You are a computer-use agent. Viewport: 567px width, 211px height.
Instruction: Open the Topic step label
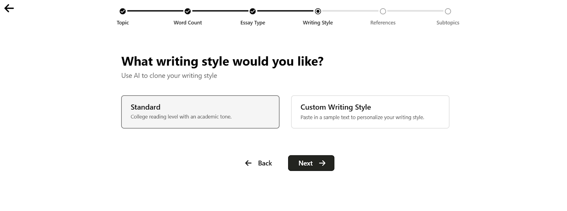(x=123, y=23)
